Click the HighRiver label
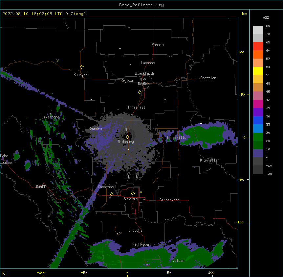Viewport: 283px width, 277px height. 141,244
